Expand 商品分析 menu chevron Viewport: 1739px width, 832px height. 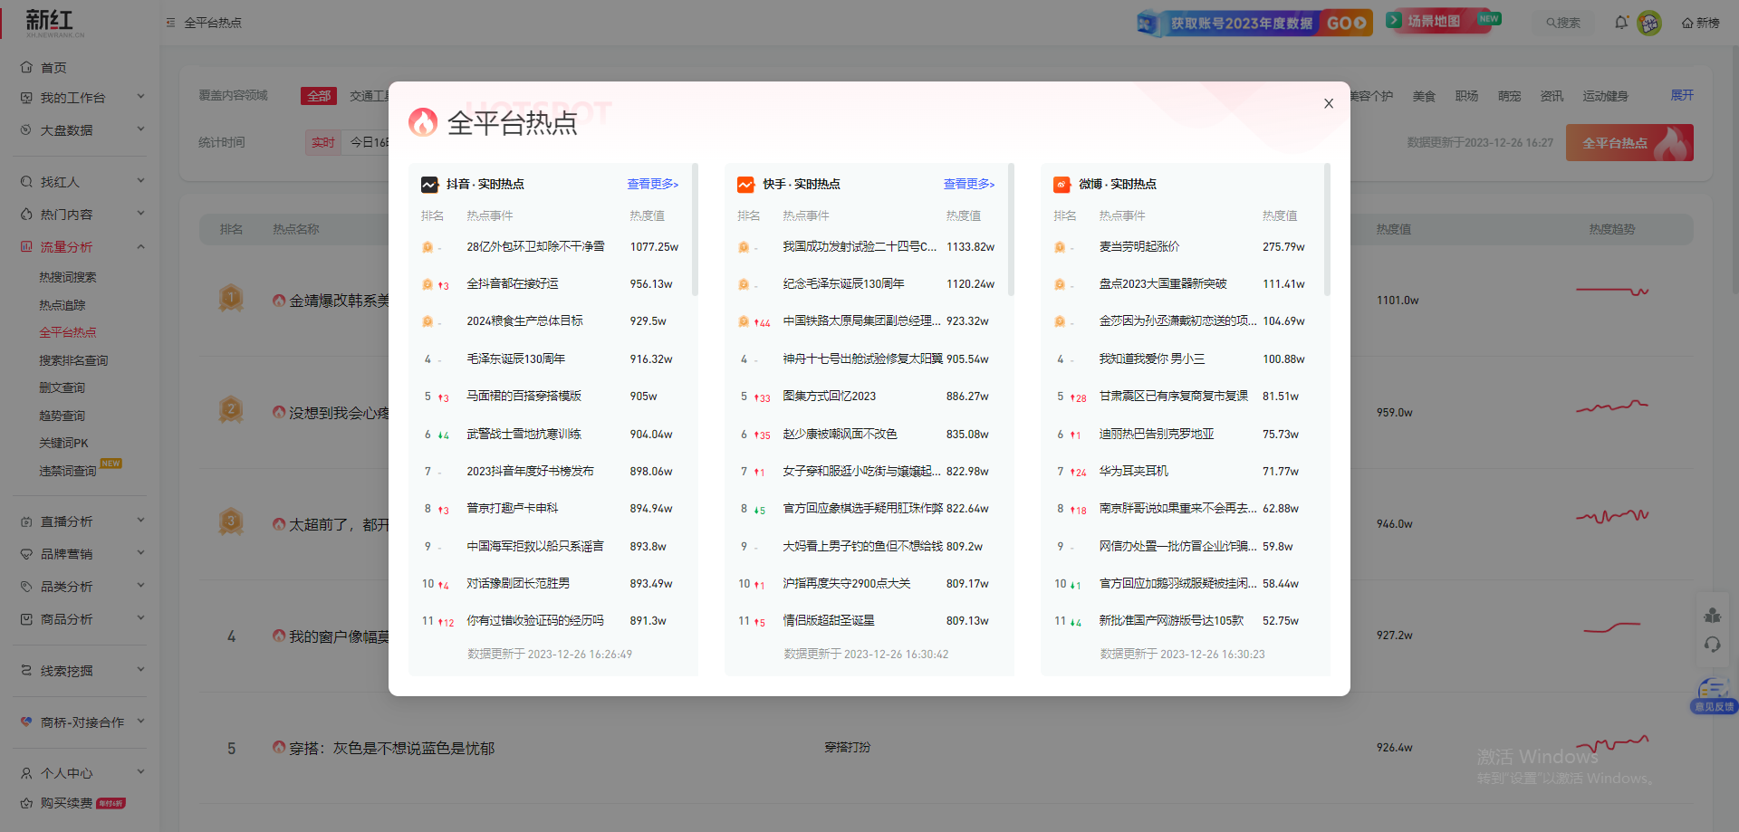[140, 617]
